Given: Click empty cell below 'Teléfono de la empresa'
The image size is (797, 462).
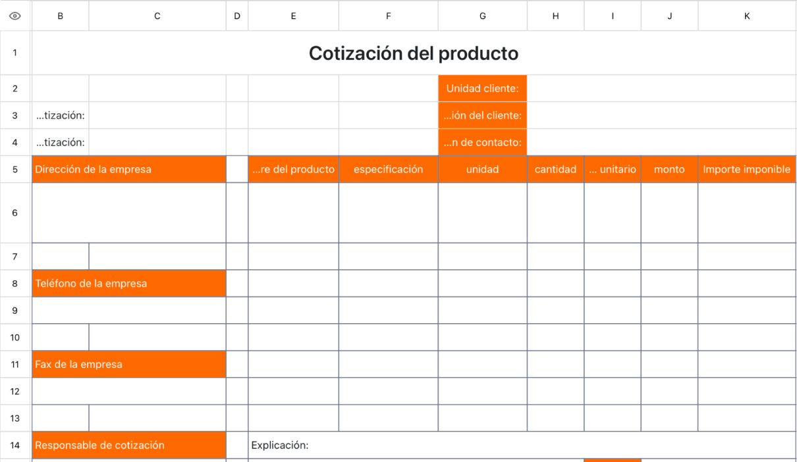Looking at the screenshot, I should coord(129,311).
